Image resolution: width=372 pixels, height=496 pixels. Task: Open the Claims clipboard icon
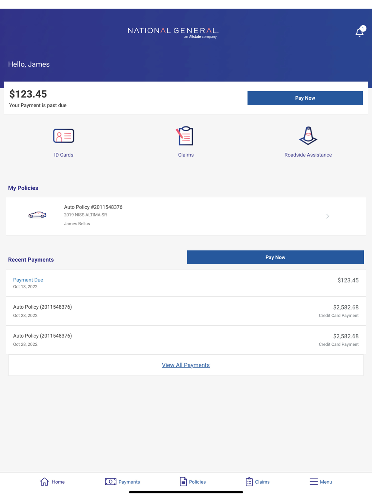[185, 136]
